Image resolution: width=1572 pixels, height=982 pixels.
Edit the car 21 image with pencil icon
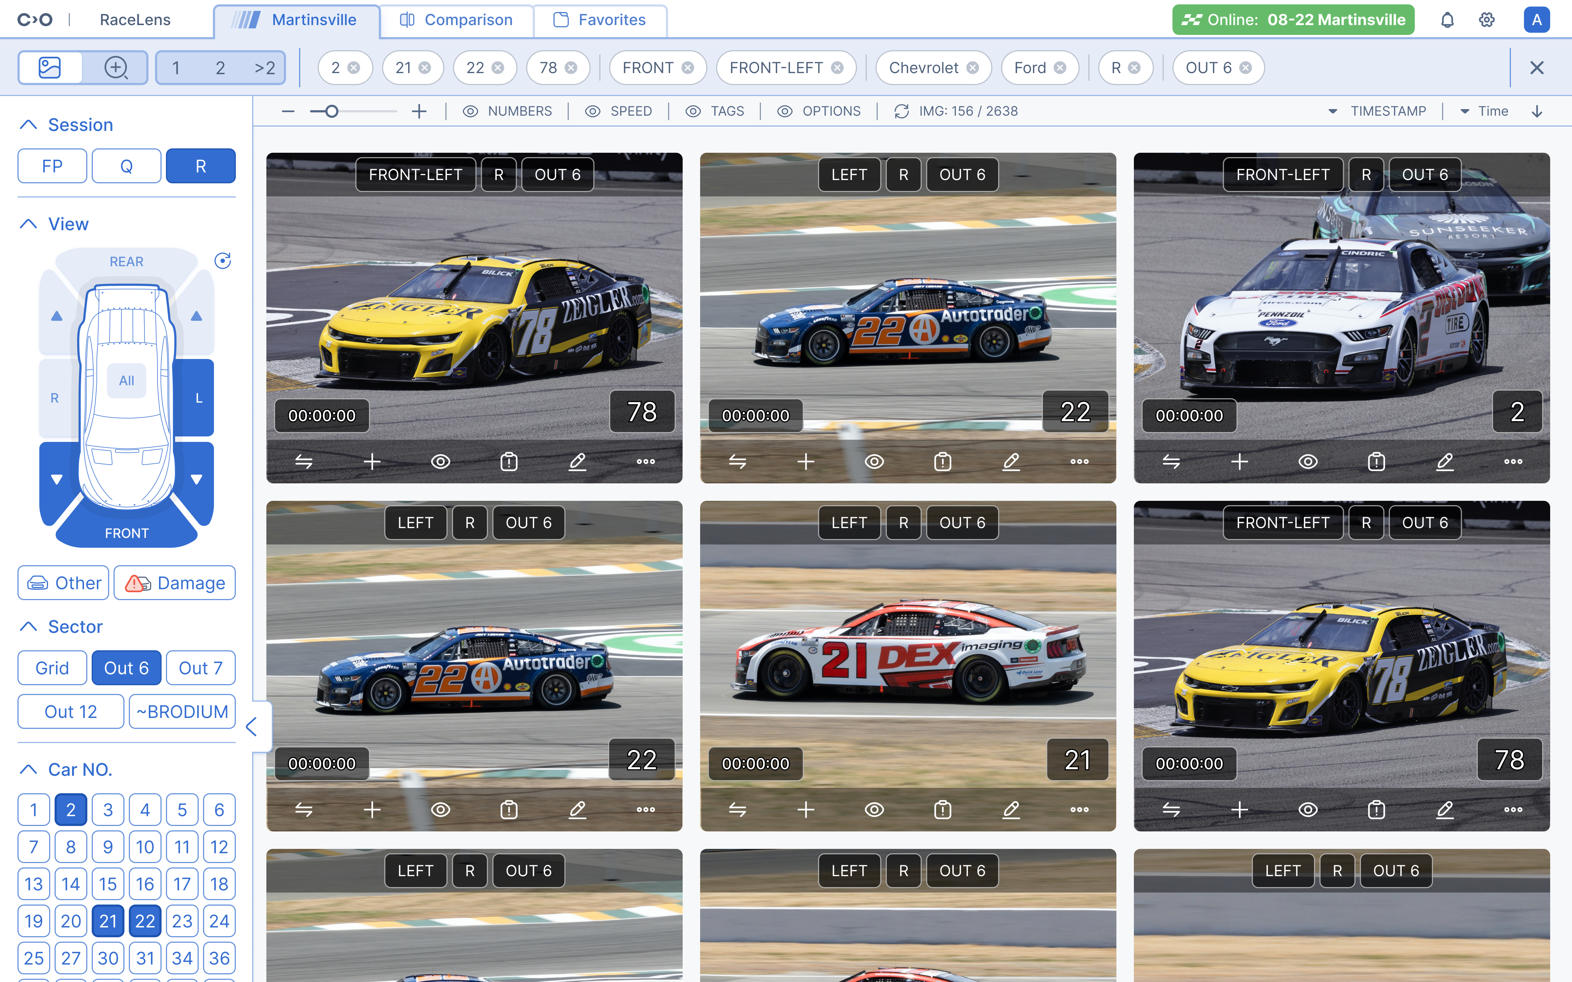[1011, 810]
